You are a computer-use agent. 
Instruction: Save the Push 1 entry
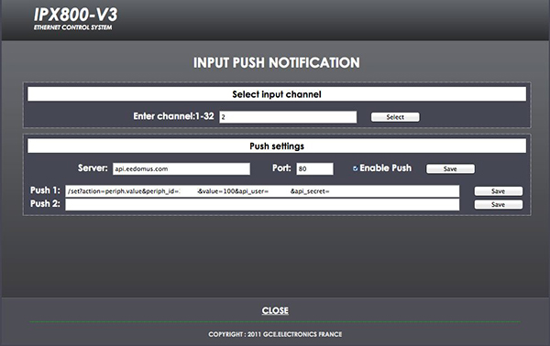[x=499, y=191]
